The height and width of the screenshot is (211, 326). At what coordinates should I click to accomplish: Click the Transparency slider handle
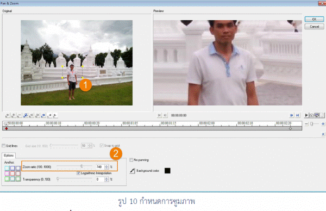(58, 178)
